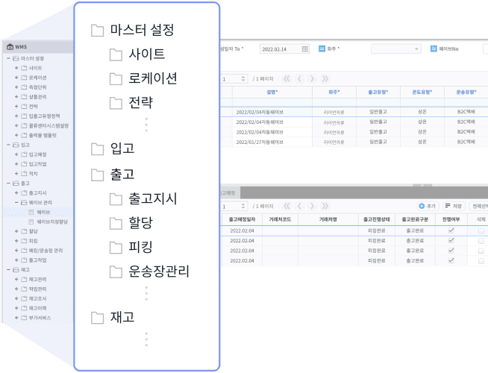
Task: Click the calendar icon in the date field
Action: point(304,49)
